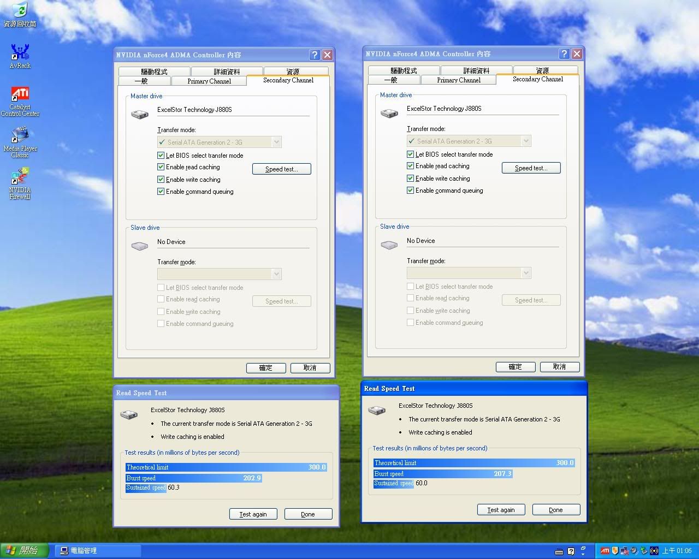Viewport: 699px width, 559px height.
Task: Launch the Media Player Classic shortcut
Action: (20, 142)
